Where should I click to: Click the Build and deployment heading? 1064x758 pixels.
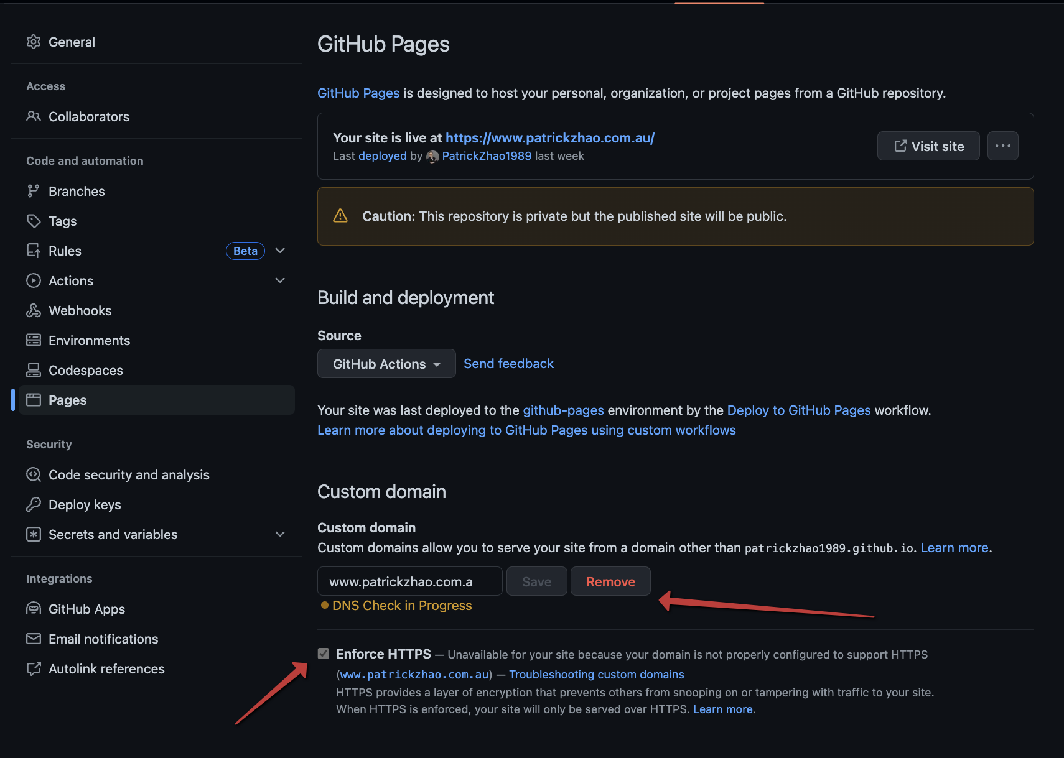[406, 298]
